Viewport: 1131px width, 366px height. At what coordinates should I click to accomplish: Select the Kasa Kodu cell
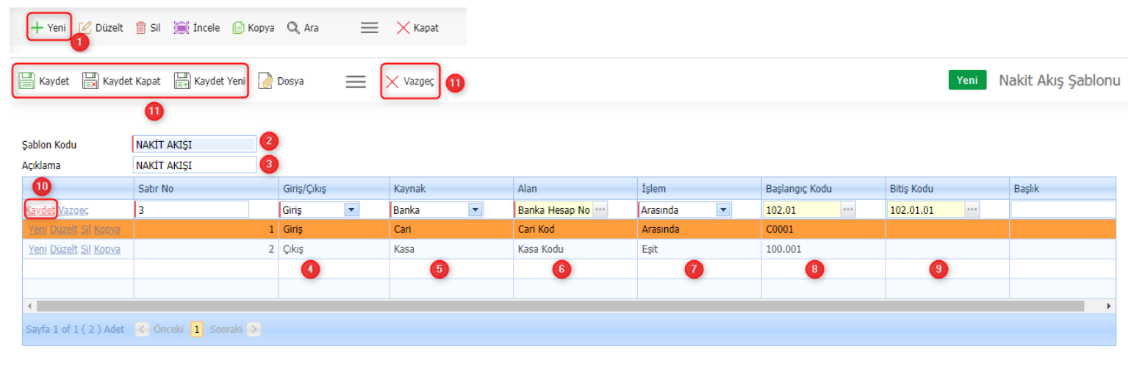click(x=575, y=249)
